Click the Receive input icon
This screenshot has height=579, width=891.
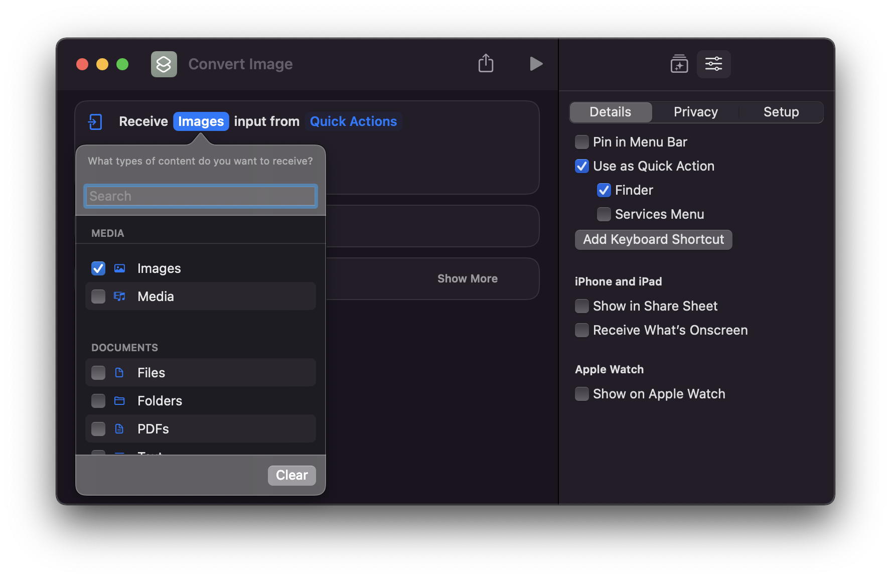[x=95, y=121]
